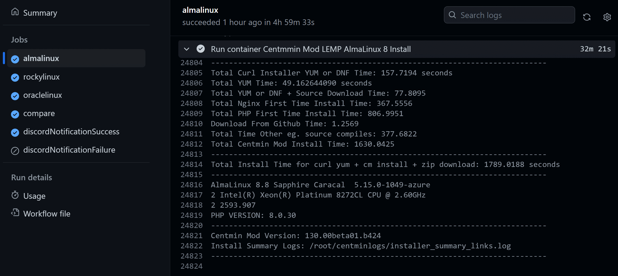Open the Usage run details link
This screenshot has height=276, width=618.
(34, 196)
